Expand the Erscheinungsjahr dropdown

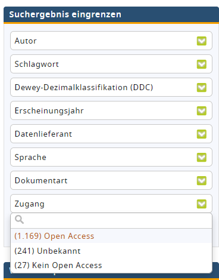coord(111,110)
